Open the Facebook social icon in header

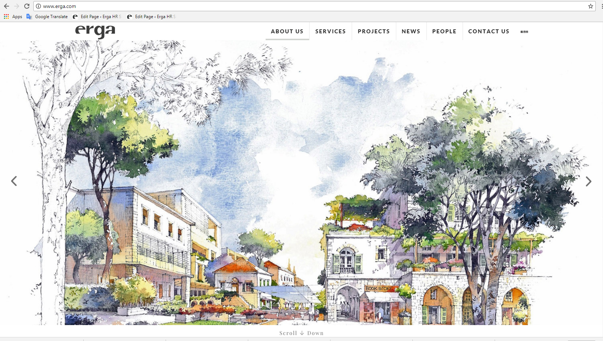click(522, 32)
